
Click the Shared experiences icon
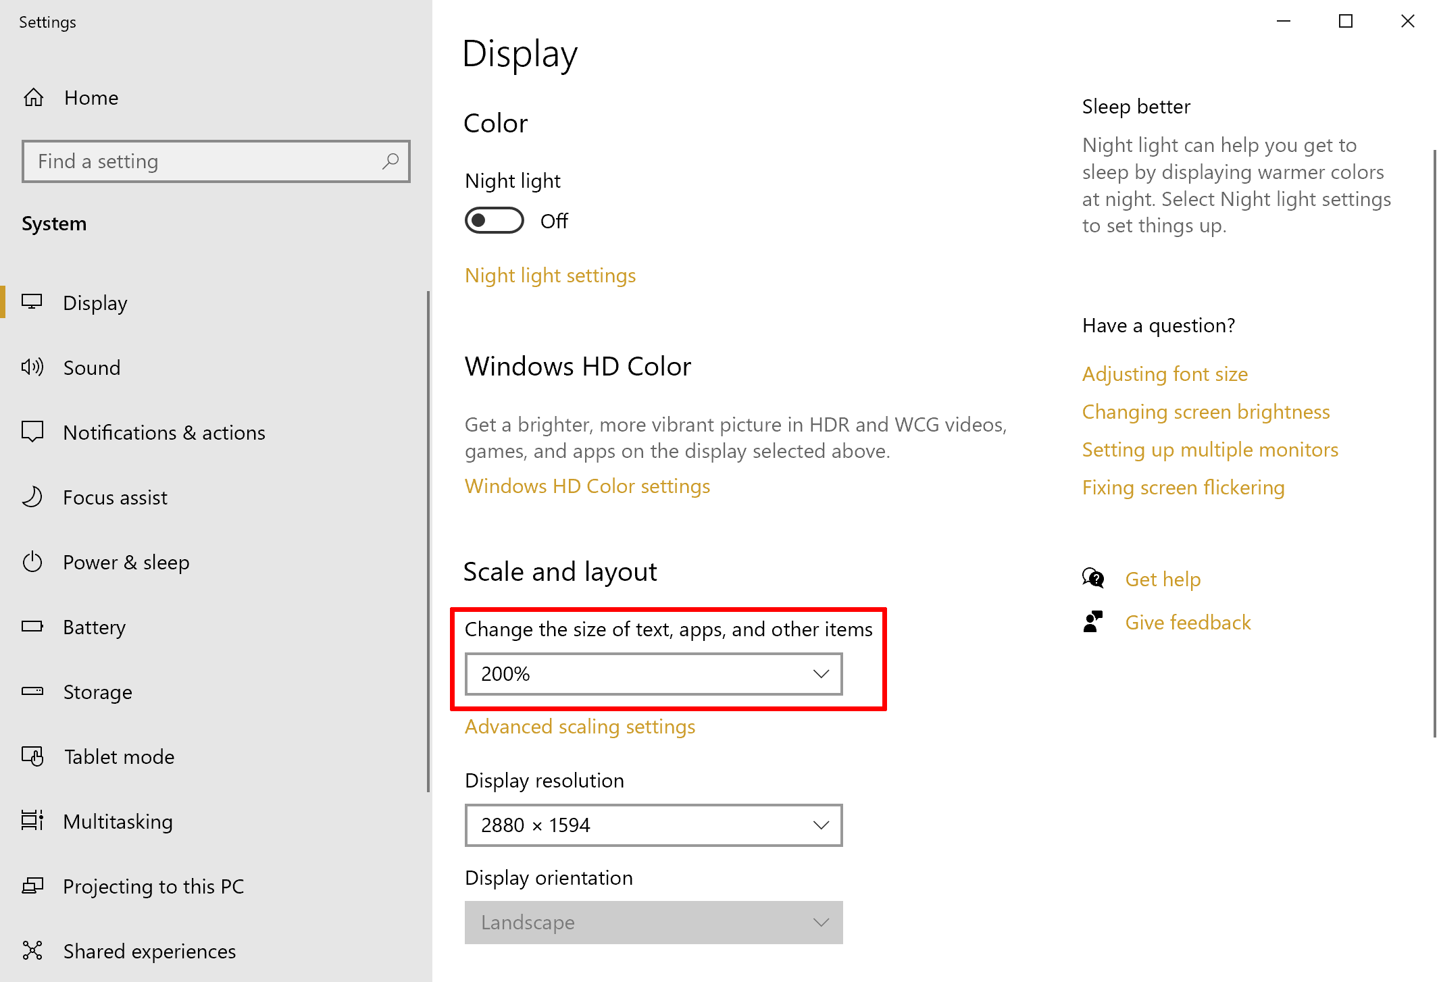click(x=32, y=951)
